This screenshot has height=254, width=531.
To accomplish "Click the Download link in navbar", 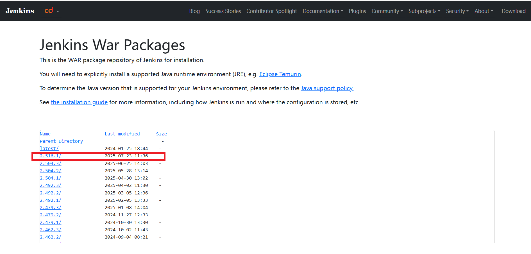I will (x=514, y=11).
